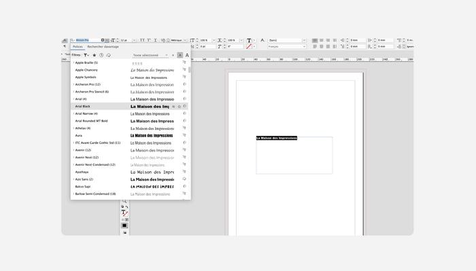Viewport: 476px width, 271px height.
Task: Open the Français language dropdown
Action: click(287, 47)
